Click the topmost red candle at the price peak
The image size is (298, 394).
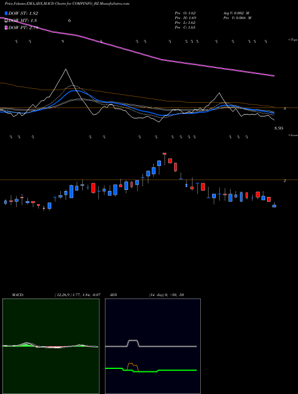(x=164, y=153)
